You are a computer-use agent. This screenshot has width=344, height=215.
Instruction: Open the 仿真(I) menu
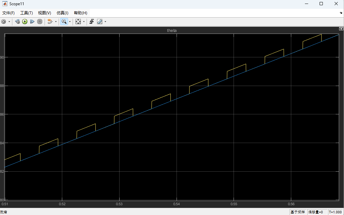pos(63,13)
